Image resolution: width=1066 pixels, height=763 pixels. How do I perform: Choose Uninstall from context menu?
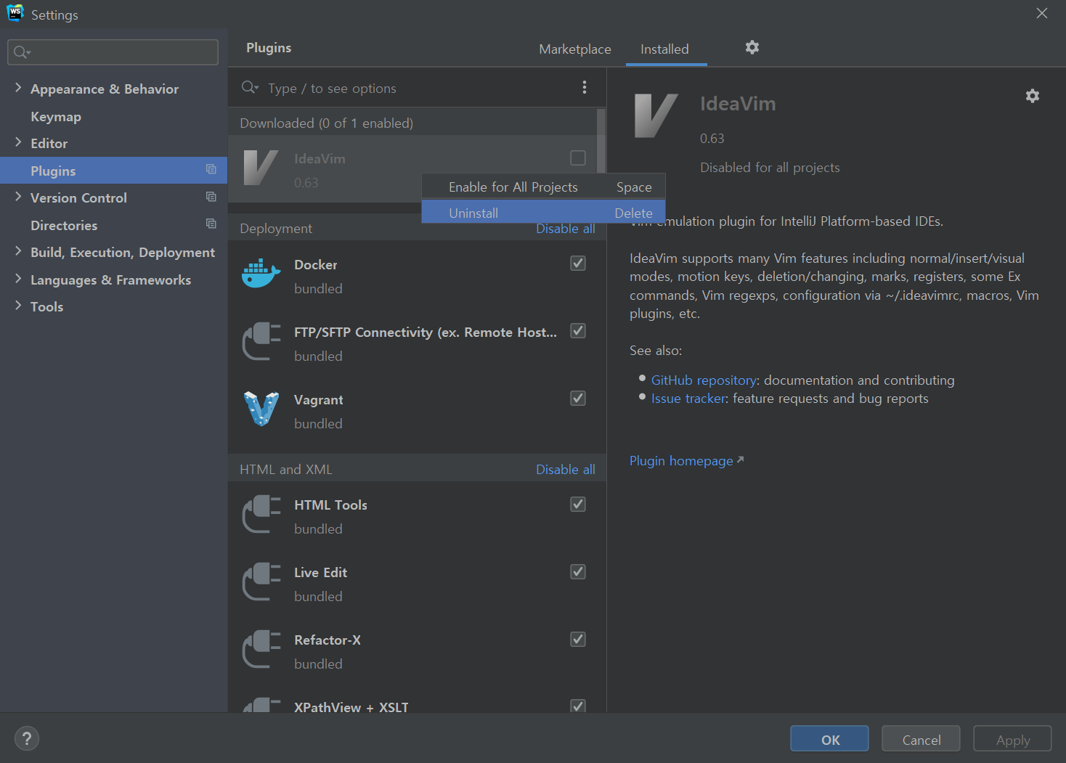tap(543, 213)
